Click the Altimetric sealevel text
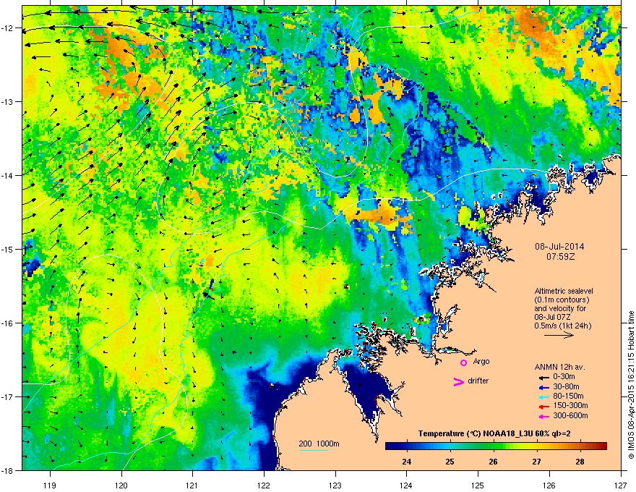 coord(564,291)
